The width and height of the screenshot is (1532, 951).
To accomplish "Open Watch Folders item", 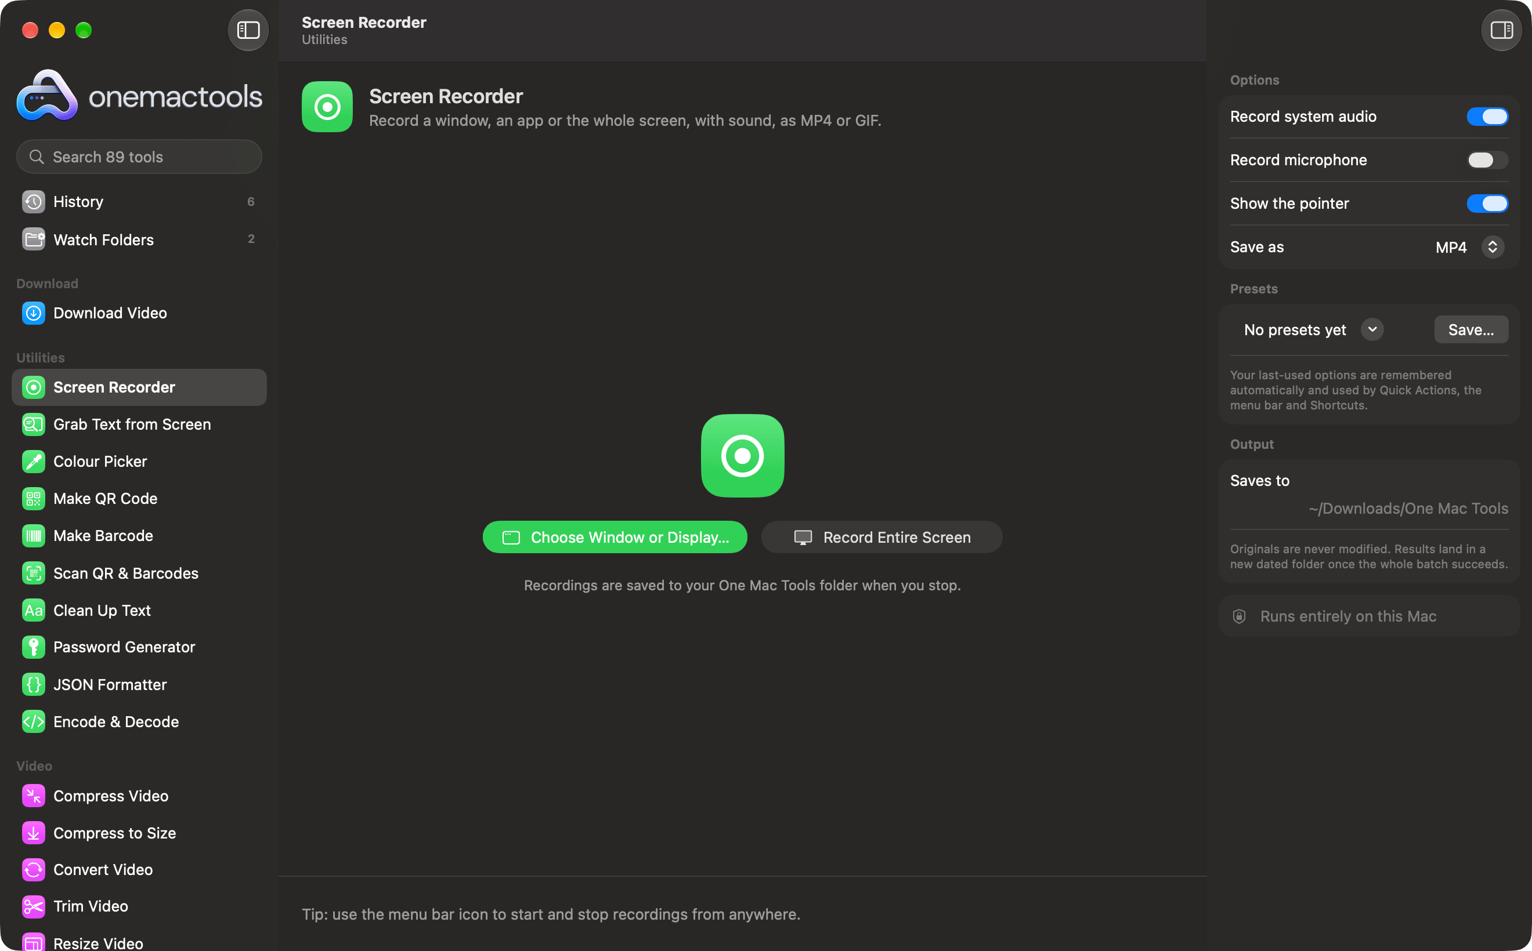I will click(139, 239).
